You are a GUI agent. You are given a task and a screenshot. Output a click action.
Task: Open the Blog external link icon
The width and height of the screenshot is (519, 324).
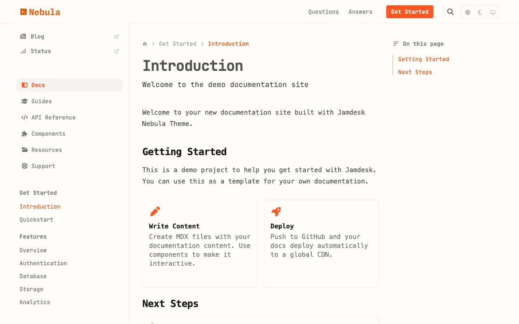117,36
